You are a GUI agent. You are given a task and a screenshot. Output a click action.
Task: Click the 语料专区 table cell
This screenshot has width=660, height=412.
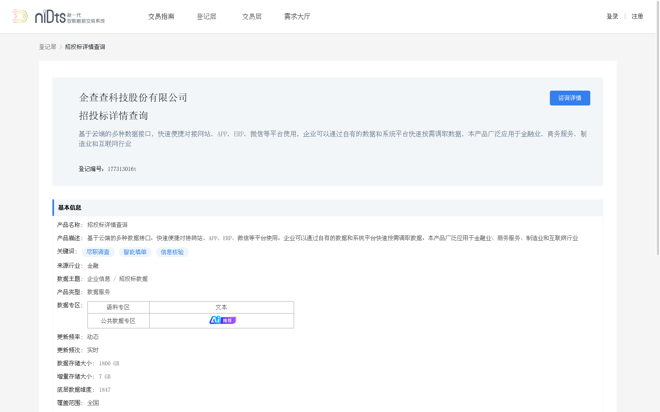(118, 307)
